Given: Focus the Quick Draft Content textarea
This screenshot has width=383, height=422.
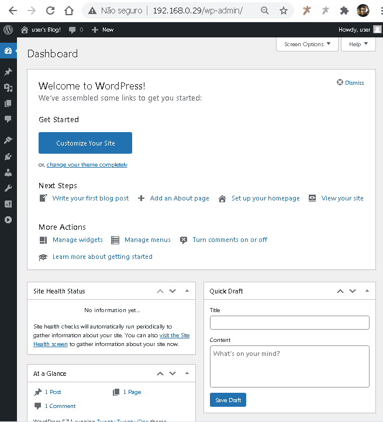Looking at the screenshot, I should (289, 366).
